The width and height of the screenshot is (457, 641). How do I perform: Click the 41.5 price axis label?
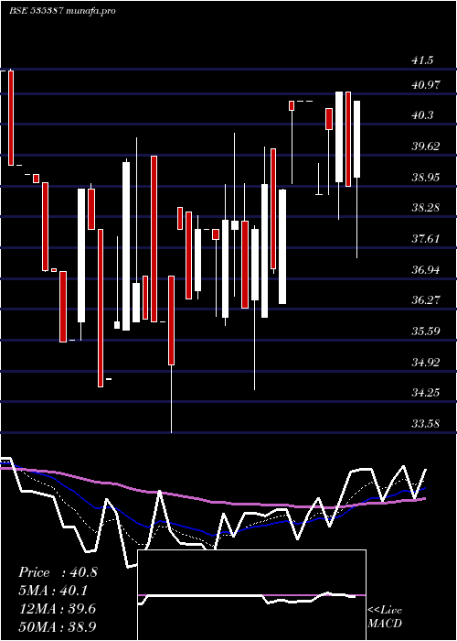point(422,60)
